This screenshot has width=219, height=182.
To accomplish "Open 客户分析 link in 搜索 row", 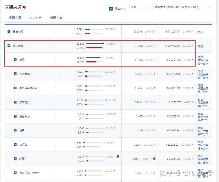I will (203, 64).
